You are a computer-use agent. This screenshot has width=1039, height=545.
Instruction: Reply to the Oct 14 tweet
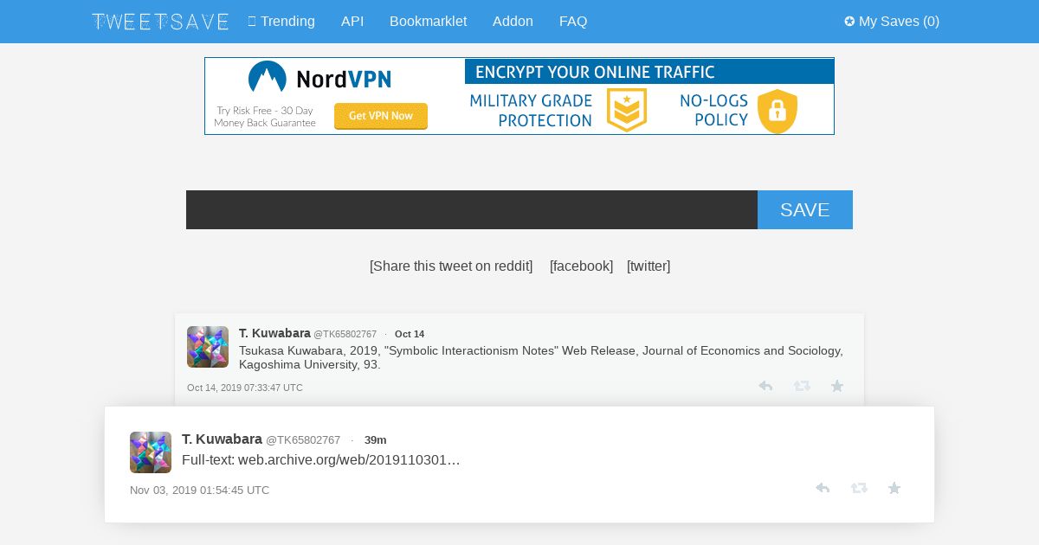pyautogui.click(x=765, y=386)
